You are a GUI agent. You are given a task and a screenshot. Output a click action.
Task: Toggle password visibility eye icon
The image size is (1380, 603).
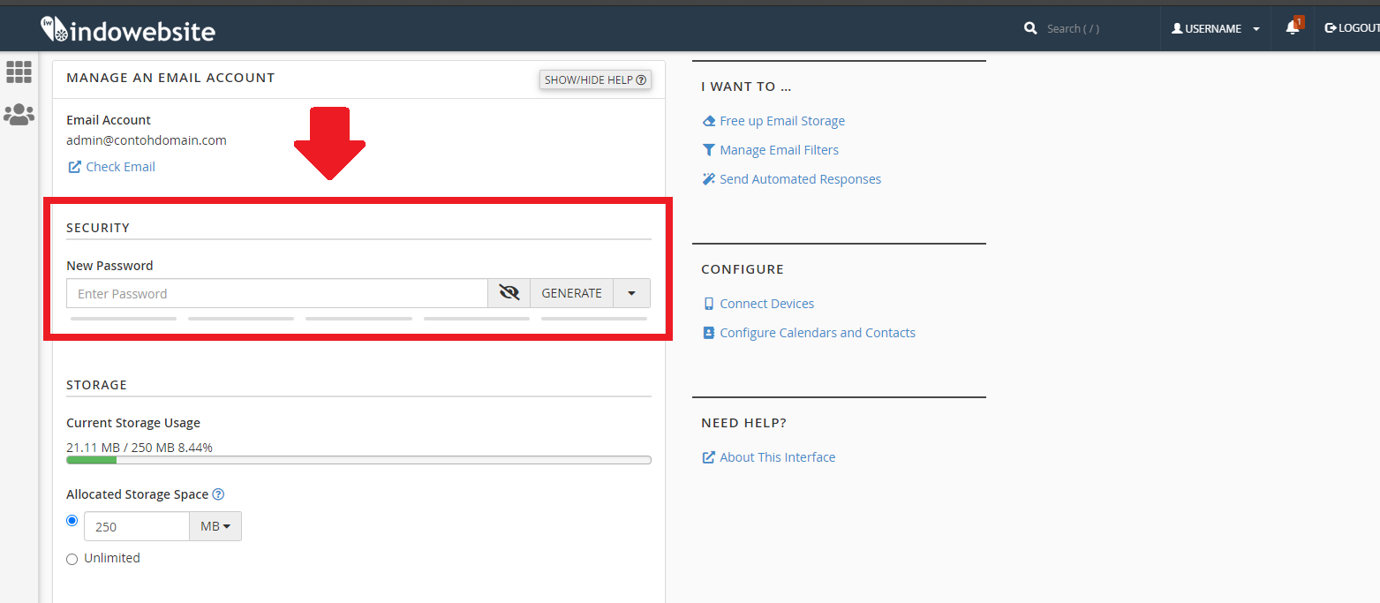pos(509,293)
